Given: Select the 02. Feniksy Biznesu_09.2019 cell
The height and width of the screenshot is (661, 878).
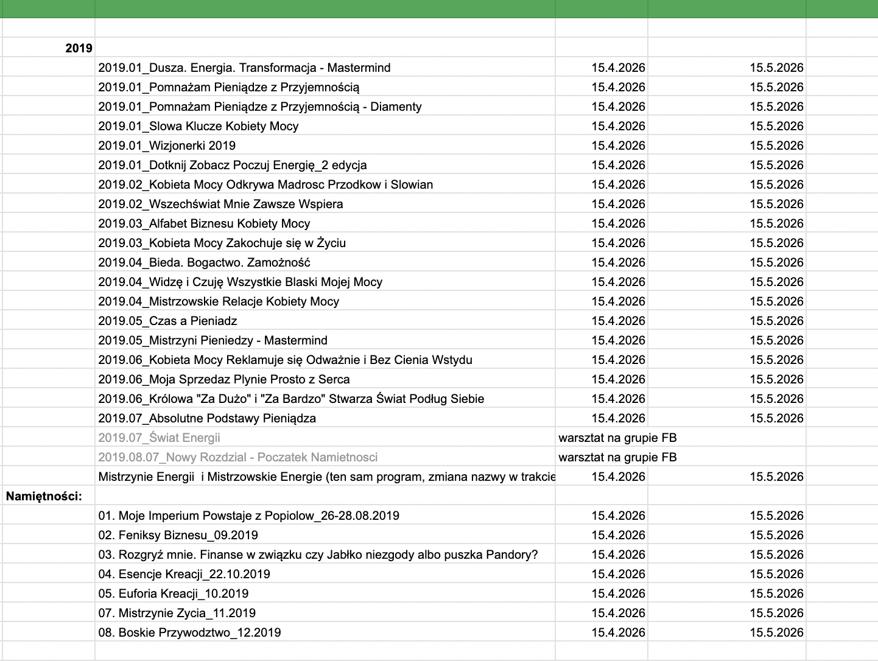Looking at the screenshot, I should (x=178, y=535).
